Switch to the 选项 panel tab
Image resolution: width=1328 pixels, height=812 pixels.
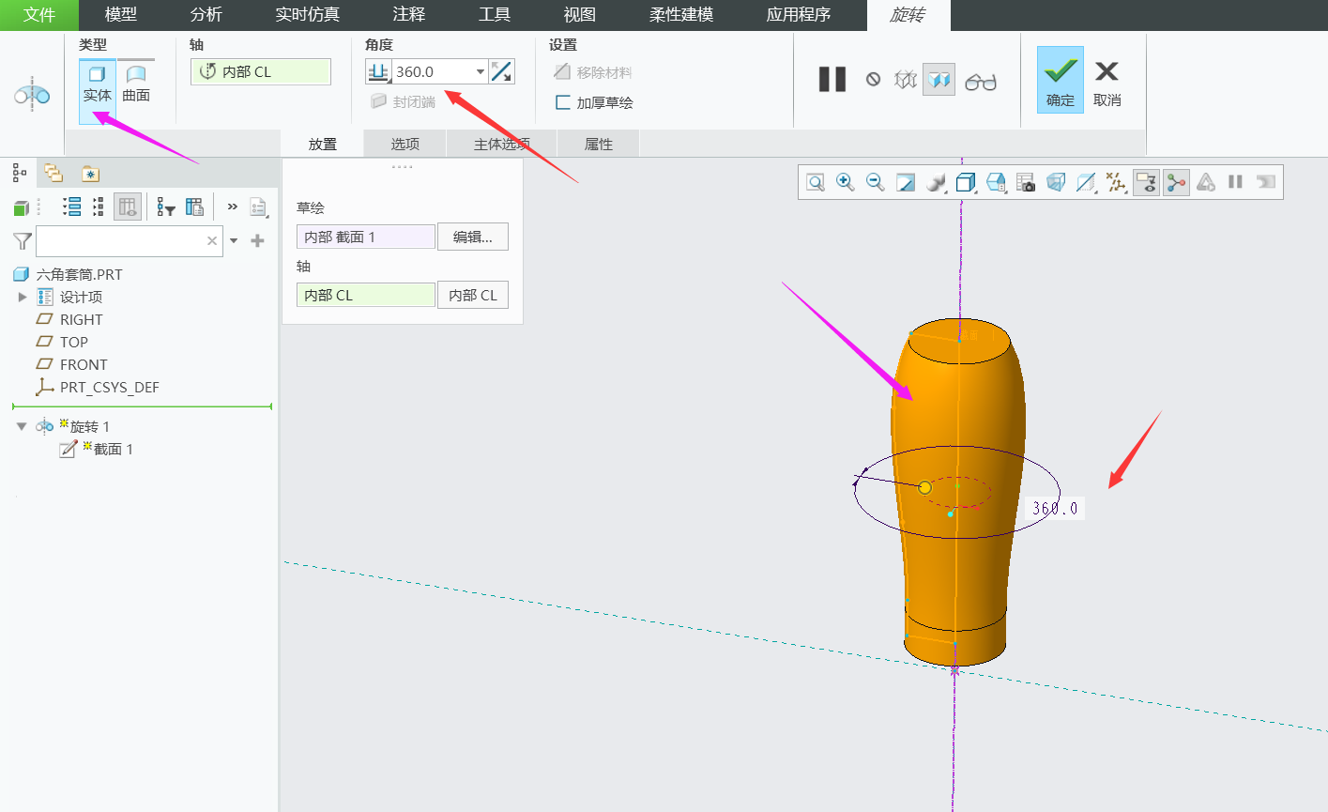click(x=405, y=144)
